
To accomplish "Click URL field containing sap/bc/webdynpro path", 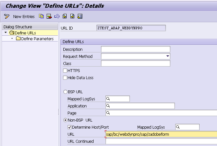I will click(161, 134).
